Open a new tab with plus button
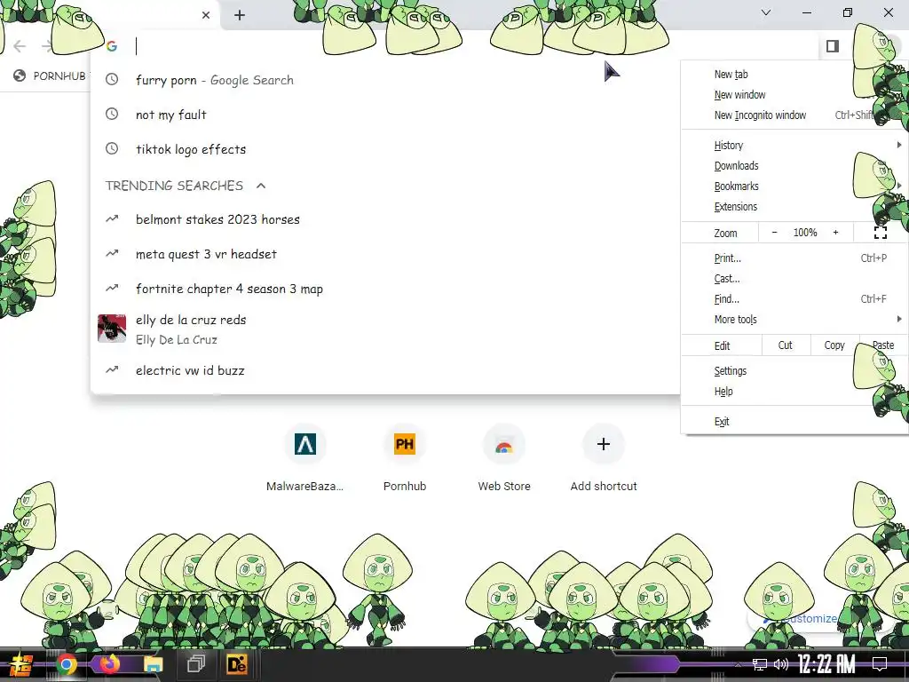The height and width of the screenshot is (682, 909). [x=240, y=15]
